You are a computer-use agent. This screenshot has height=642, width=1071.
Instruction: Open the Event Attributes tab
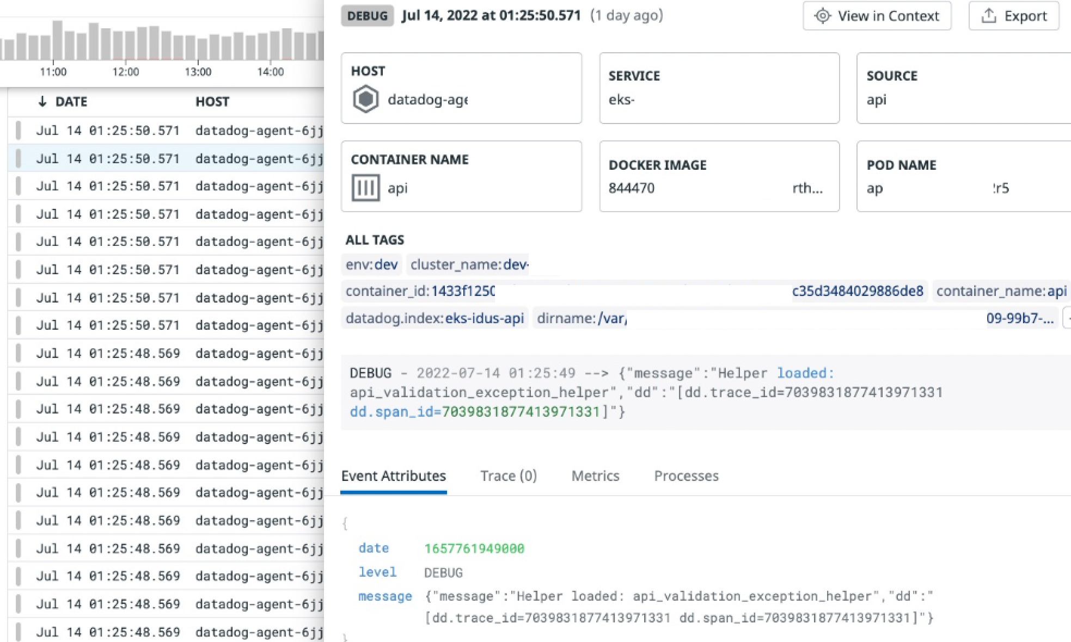393,476
